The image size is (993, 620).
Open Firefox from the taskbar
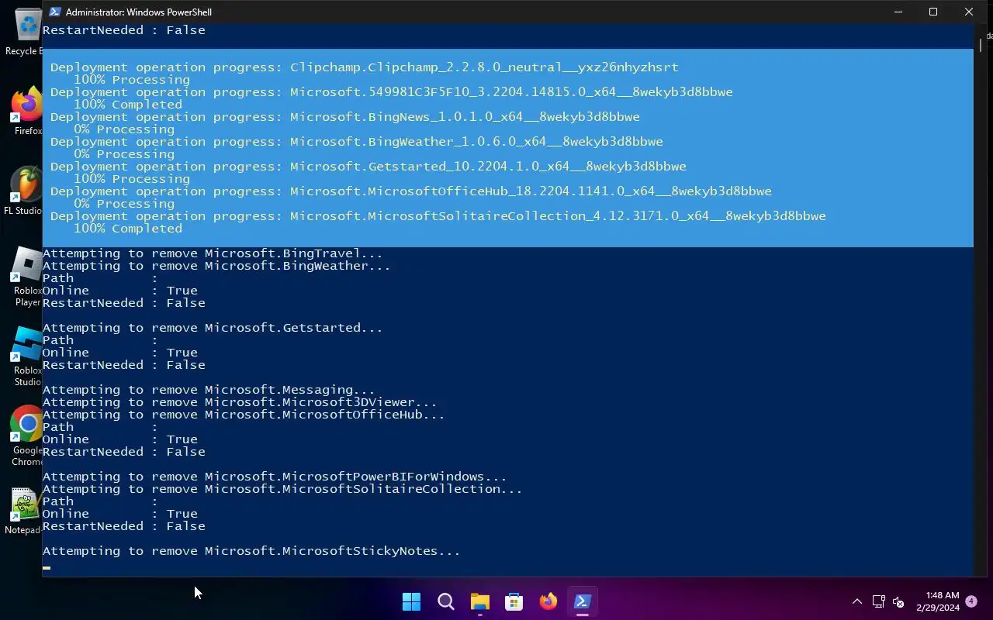tap(548, 601)
